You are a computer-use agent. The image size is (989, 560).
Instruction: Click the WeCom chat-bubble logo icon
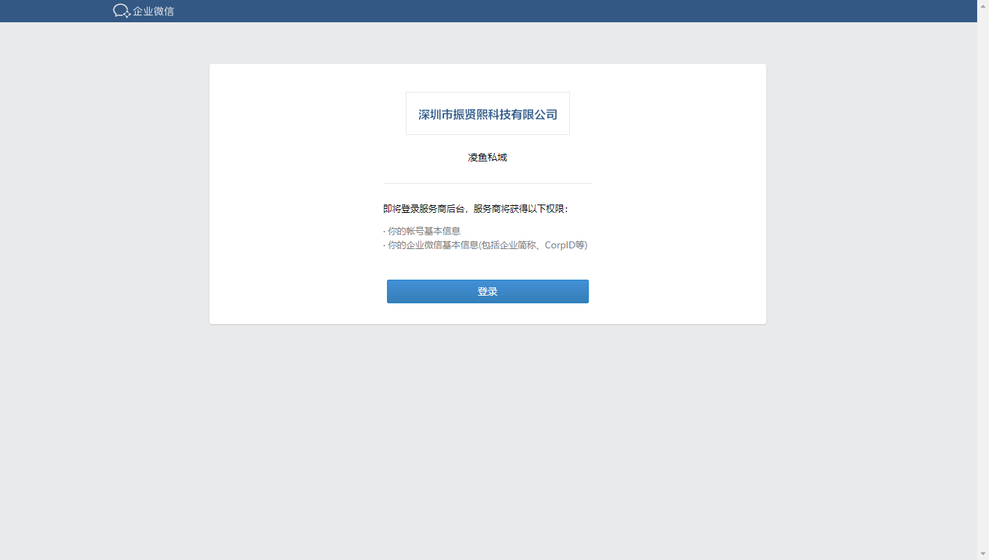pyautogui.click(x=121, y=10)
